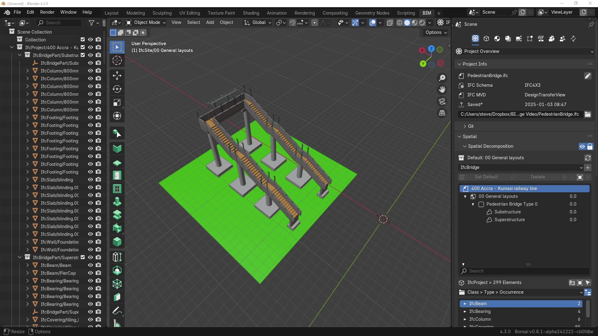Open the Global orientation dropdown
Screen dimensions: 598x336
point(258,23)
